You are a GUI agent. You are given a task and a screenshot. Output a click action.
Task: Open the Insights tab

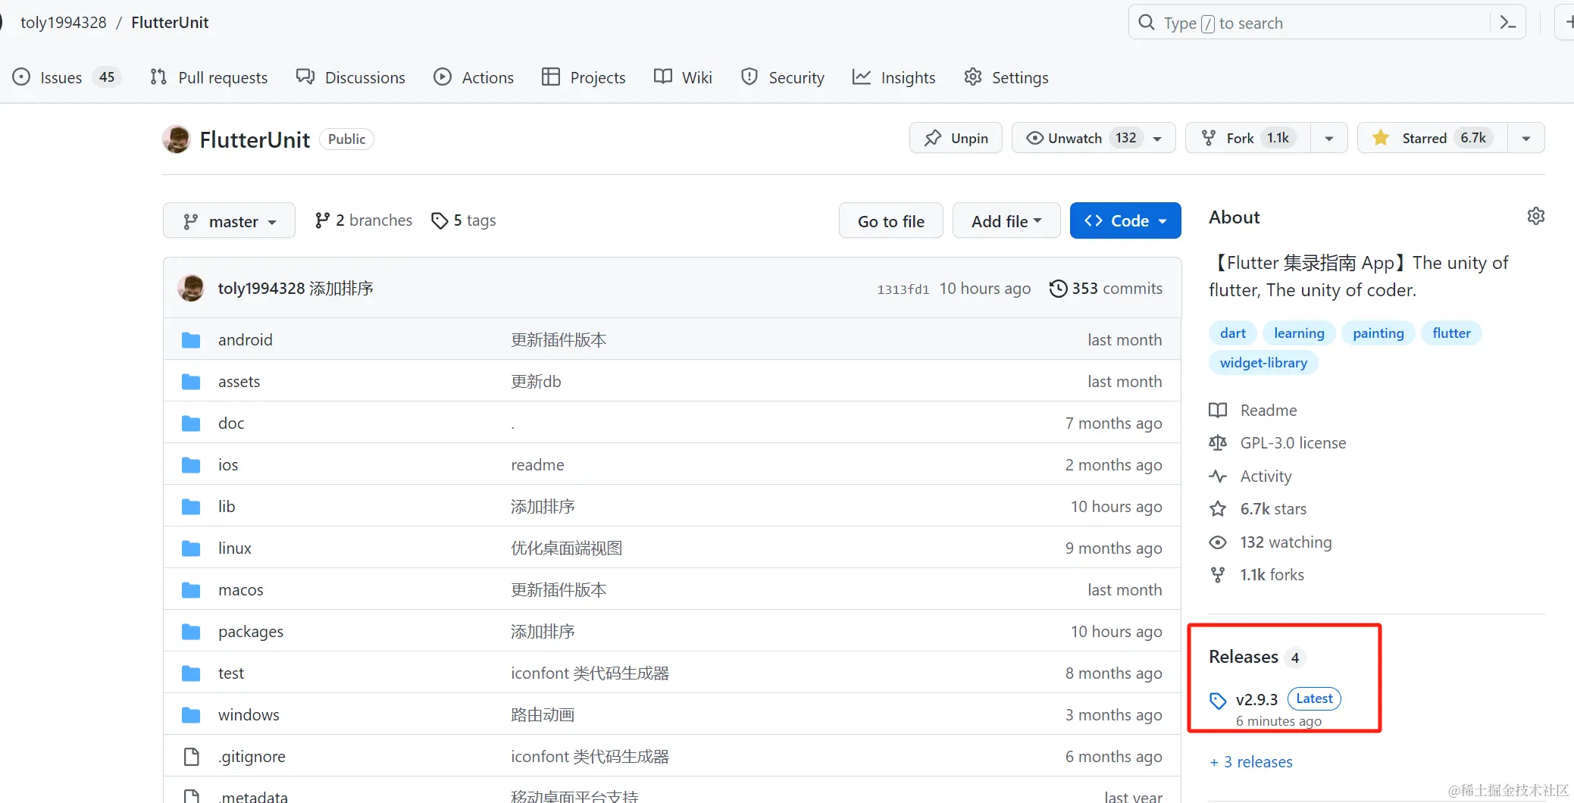pyautogui.click(x=894, y=77)
